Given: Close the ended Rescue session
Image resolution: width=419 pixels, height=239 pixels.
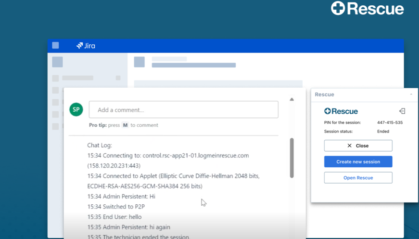Looking at the screenshot, I should point(358,146).
